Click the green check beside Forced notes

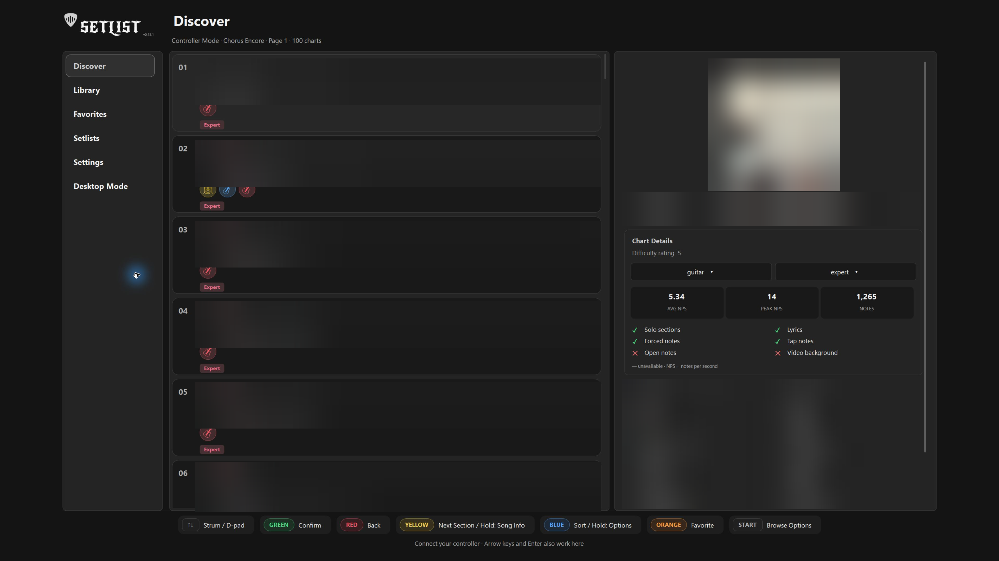click(635, 342)
